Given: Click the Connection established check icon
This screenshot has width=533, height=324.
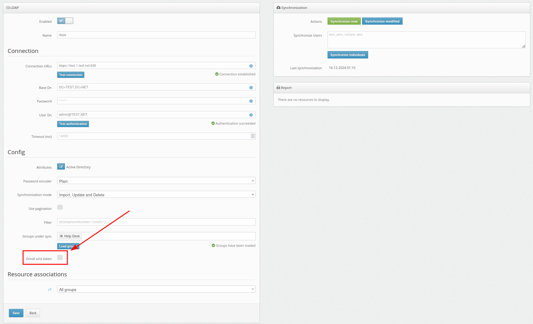Looking at the screenshot, I should [217, 74].
